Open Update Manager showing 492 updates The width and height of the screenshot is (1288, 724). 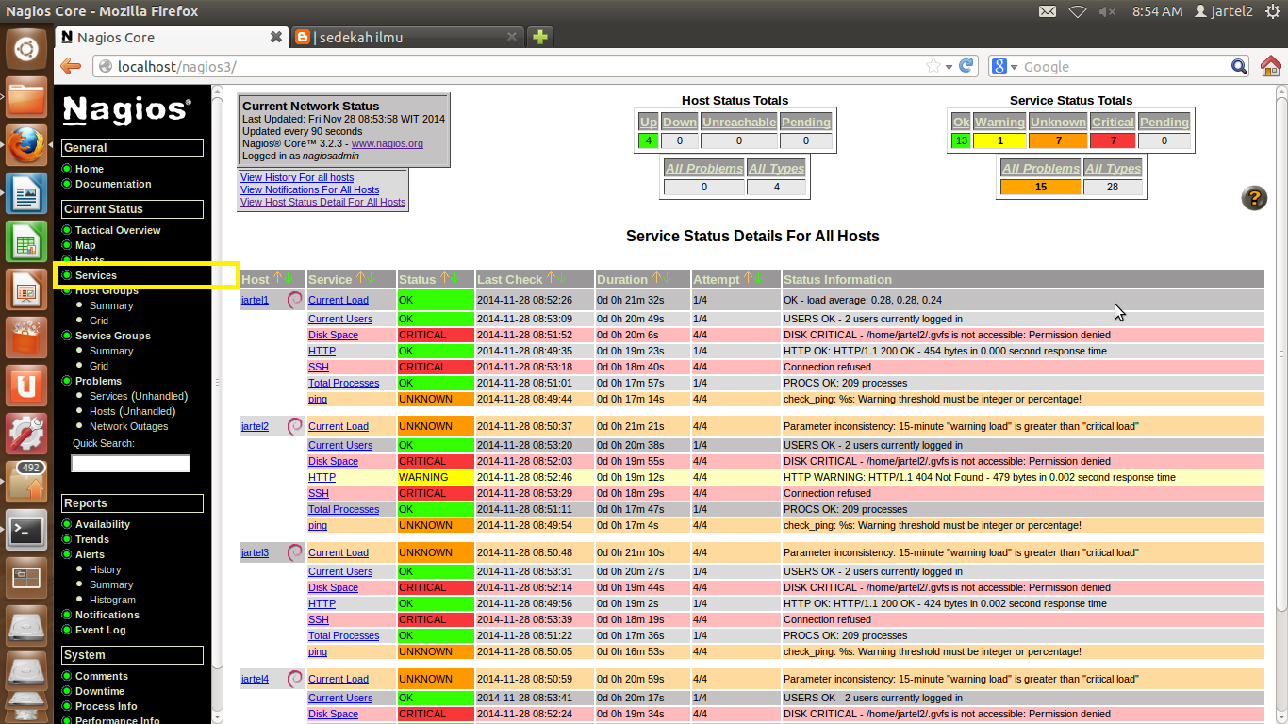26,482
